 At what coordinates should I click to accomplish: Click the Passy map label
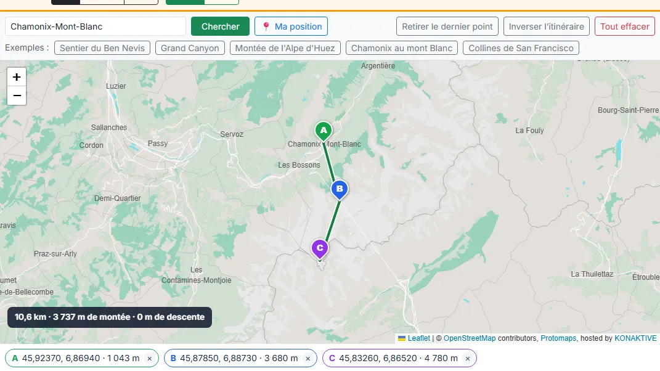[158, 144]
